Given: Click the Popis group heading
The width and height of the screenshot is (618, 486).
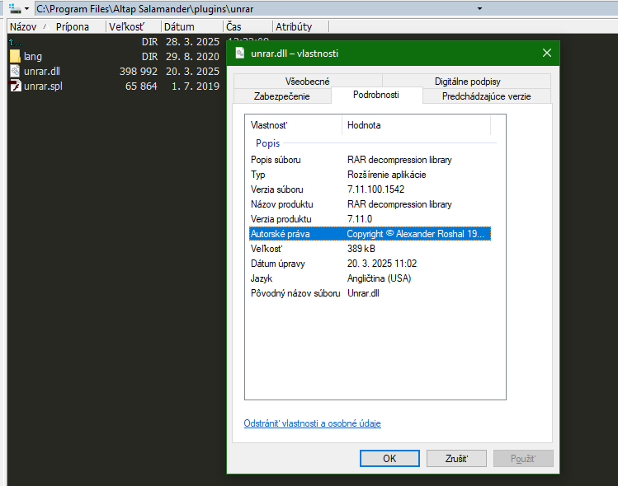Looking at the screenshot, I should point(267,143).
